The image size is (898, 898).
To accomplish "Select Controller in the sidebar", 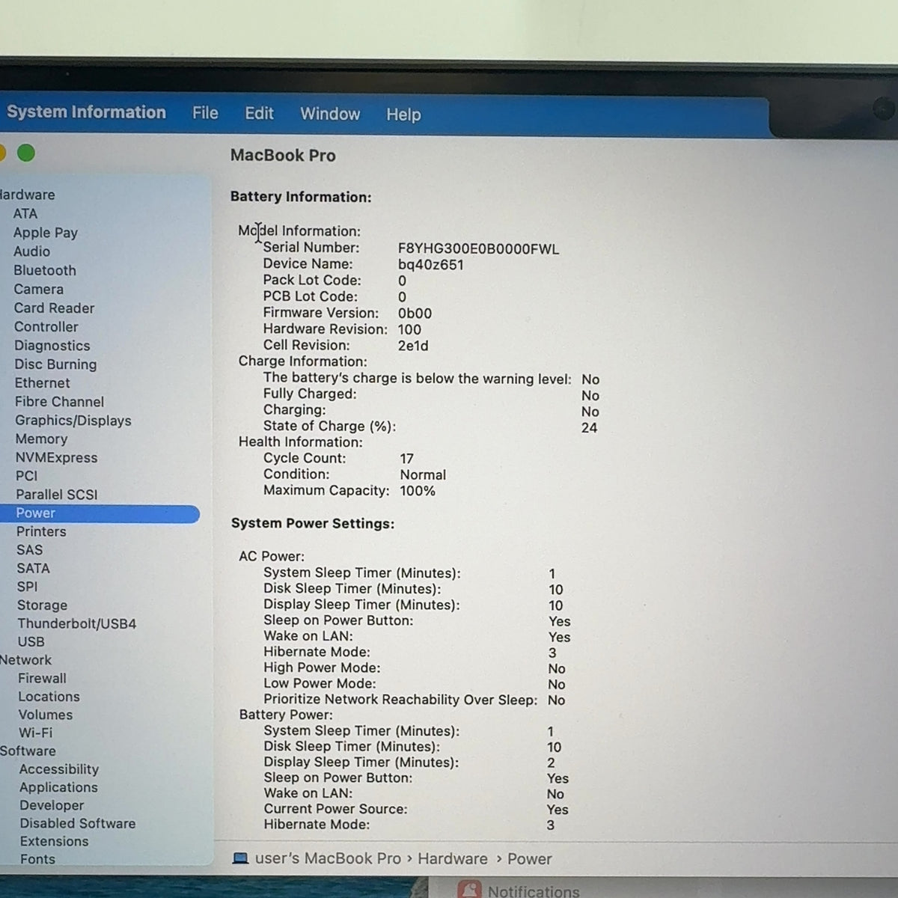I will pyautogui.click(x=46, y=326).
